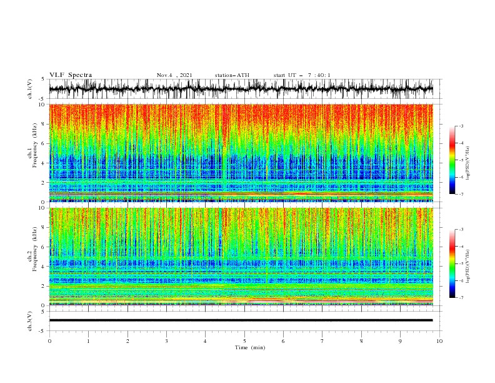This screenshot has height=383, width=495.
Task: Click inside the ch.2 spectrogram panel
Action: [241, 257]
